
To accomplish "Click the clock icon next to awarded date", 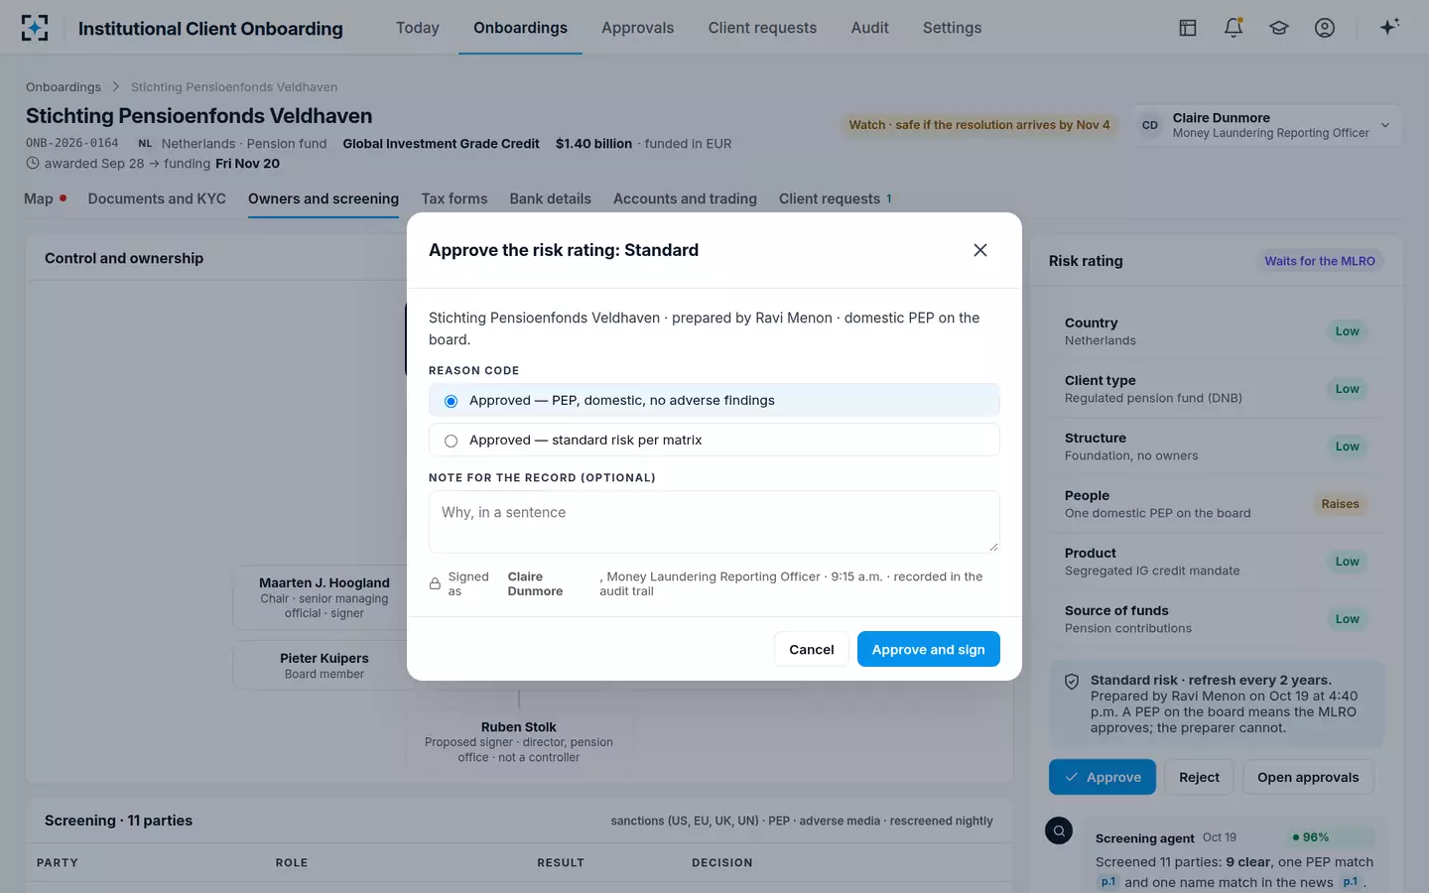I will [33, 163].
